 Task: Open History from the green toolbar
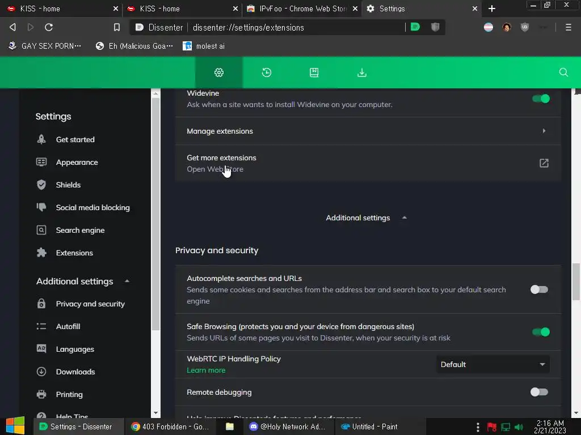tap(267, 72)
